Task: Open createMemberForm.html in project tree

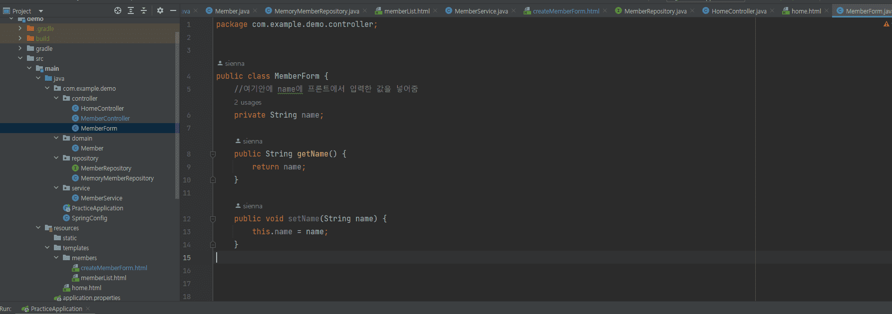Action: pyautogui.click(x=113, y=268)
